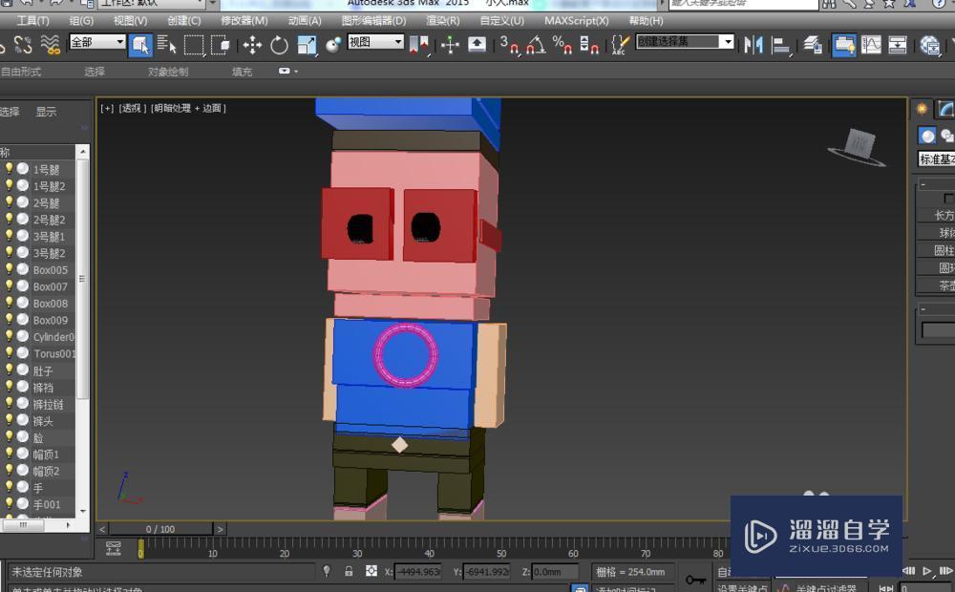The width and height of the screenshot is (955, 592).
Task: Open the 修改器(M) menu
Action: point(244,20)
